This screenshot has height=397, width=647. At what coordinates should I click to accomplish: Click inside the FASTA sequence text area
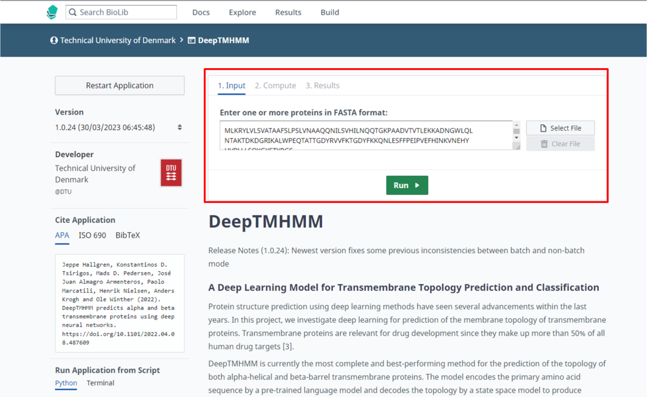tap(366, 135)
